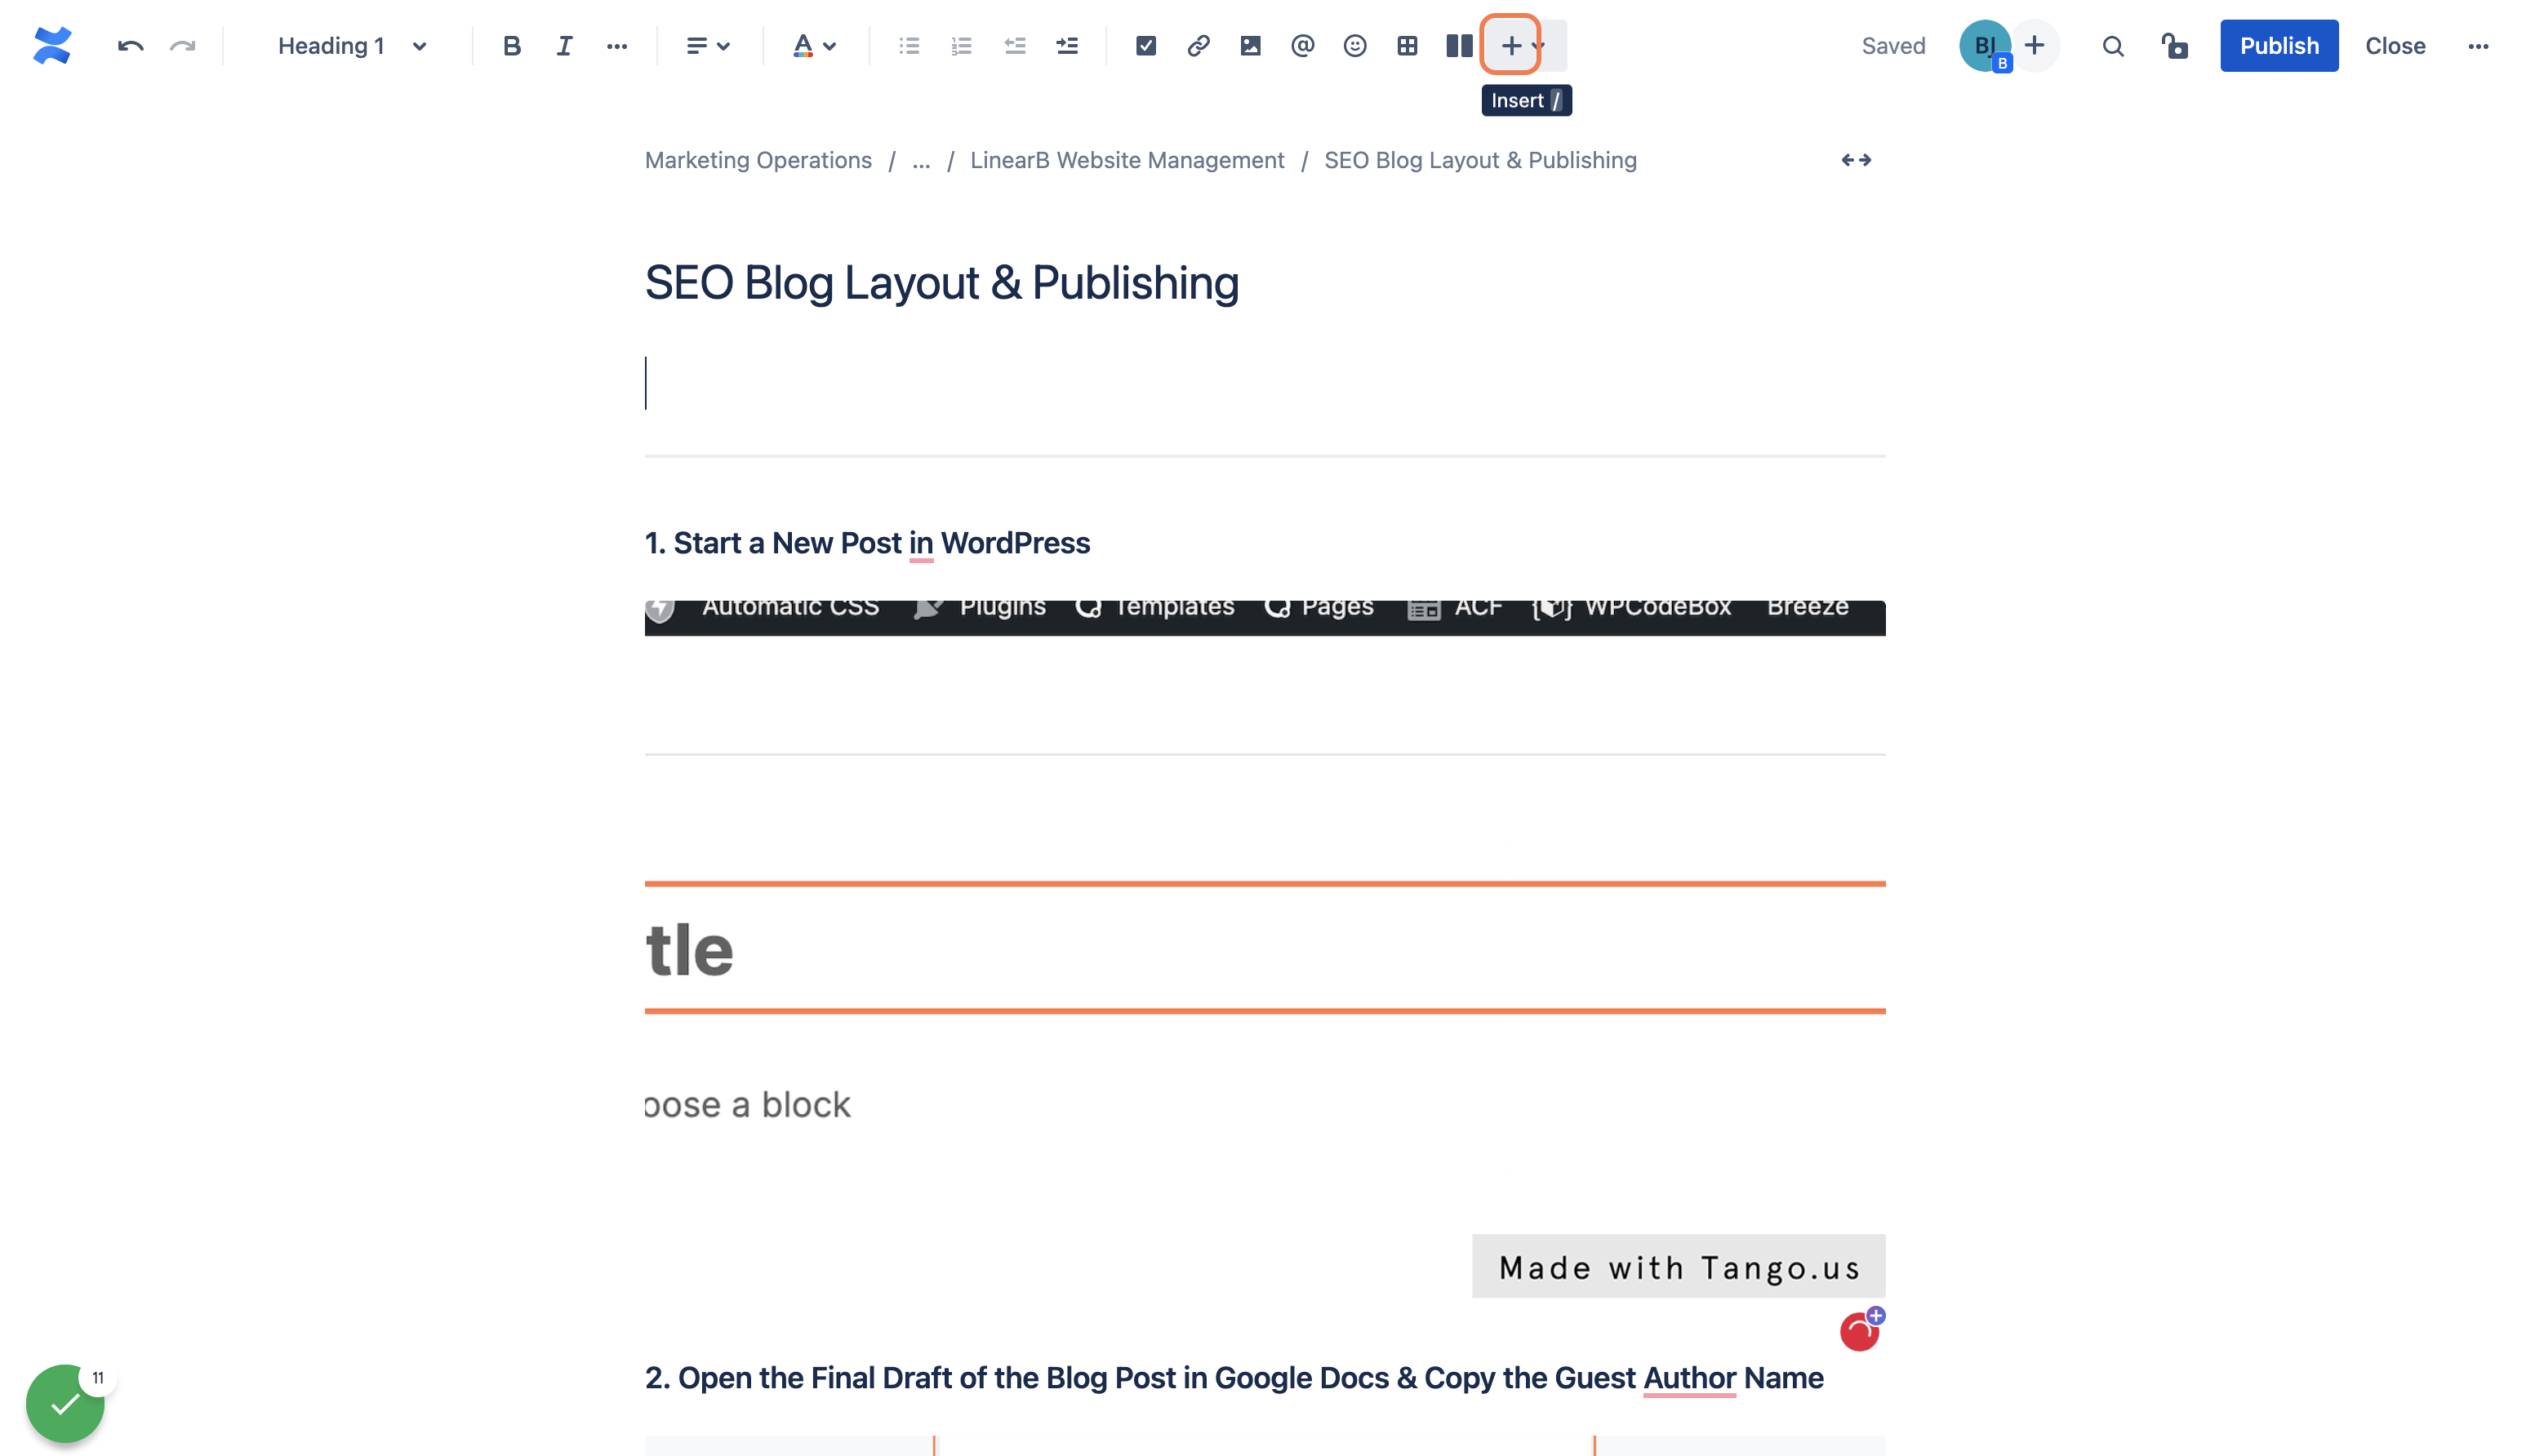Open the text alignment dropdown
The image size is (2544, 1456).
pyautogui.click(x=709, y=46)
